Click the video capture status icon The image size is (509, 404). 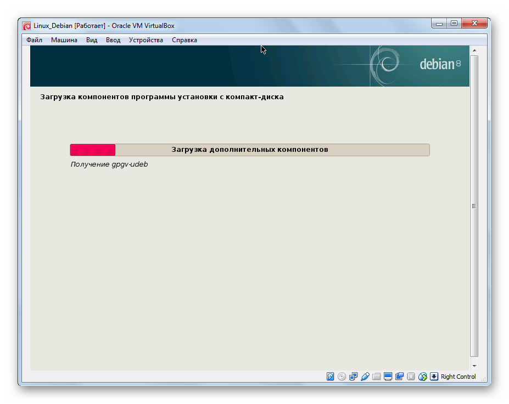click(x=399, y=377)
